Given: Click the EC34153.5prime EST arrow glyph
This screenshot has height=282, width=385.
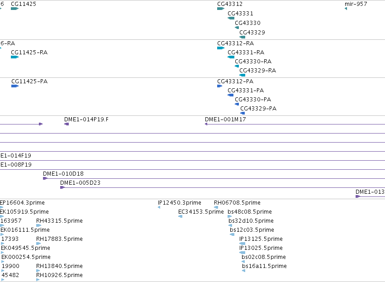Looking at the screenshot, I should [x=180, y=216].
